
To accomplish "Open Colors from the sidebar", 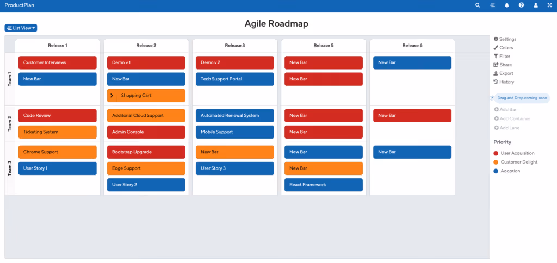I will [x=503, y=48].
